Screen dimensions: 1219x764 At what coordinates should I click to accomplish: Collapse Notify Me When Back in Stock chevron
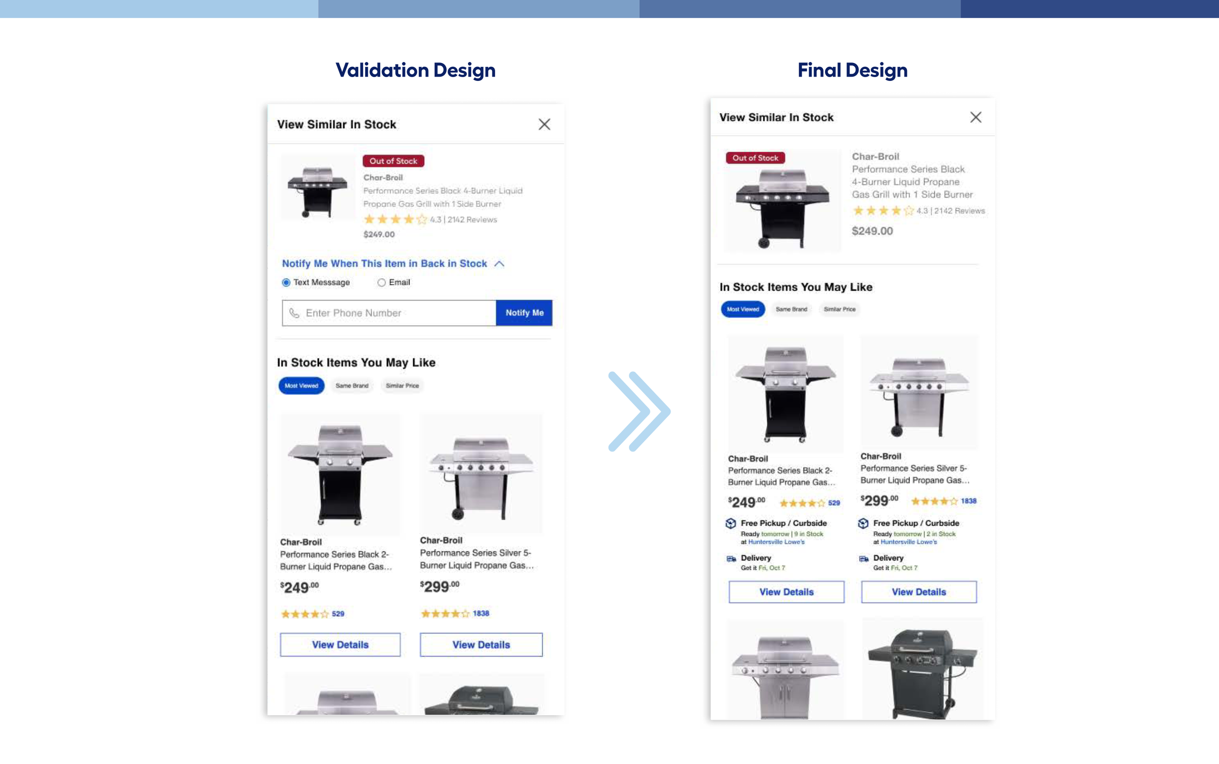click(499, 264)
